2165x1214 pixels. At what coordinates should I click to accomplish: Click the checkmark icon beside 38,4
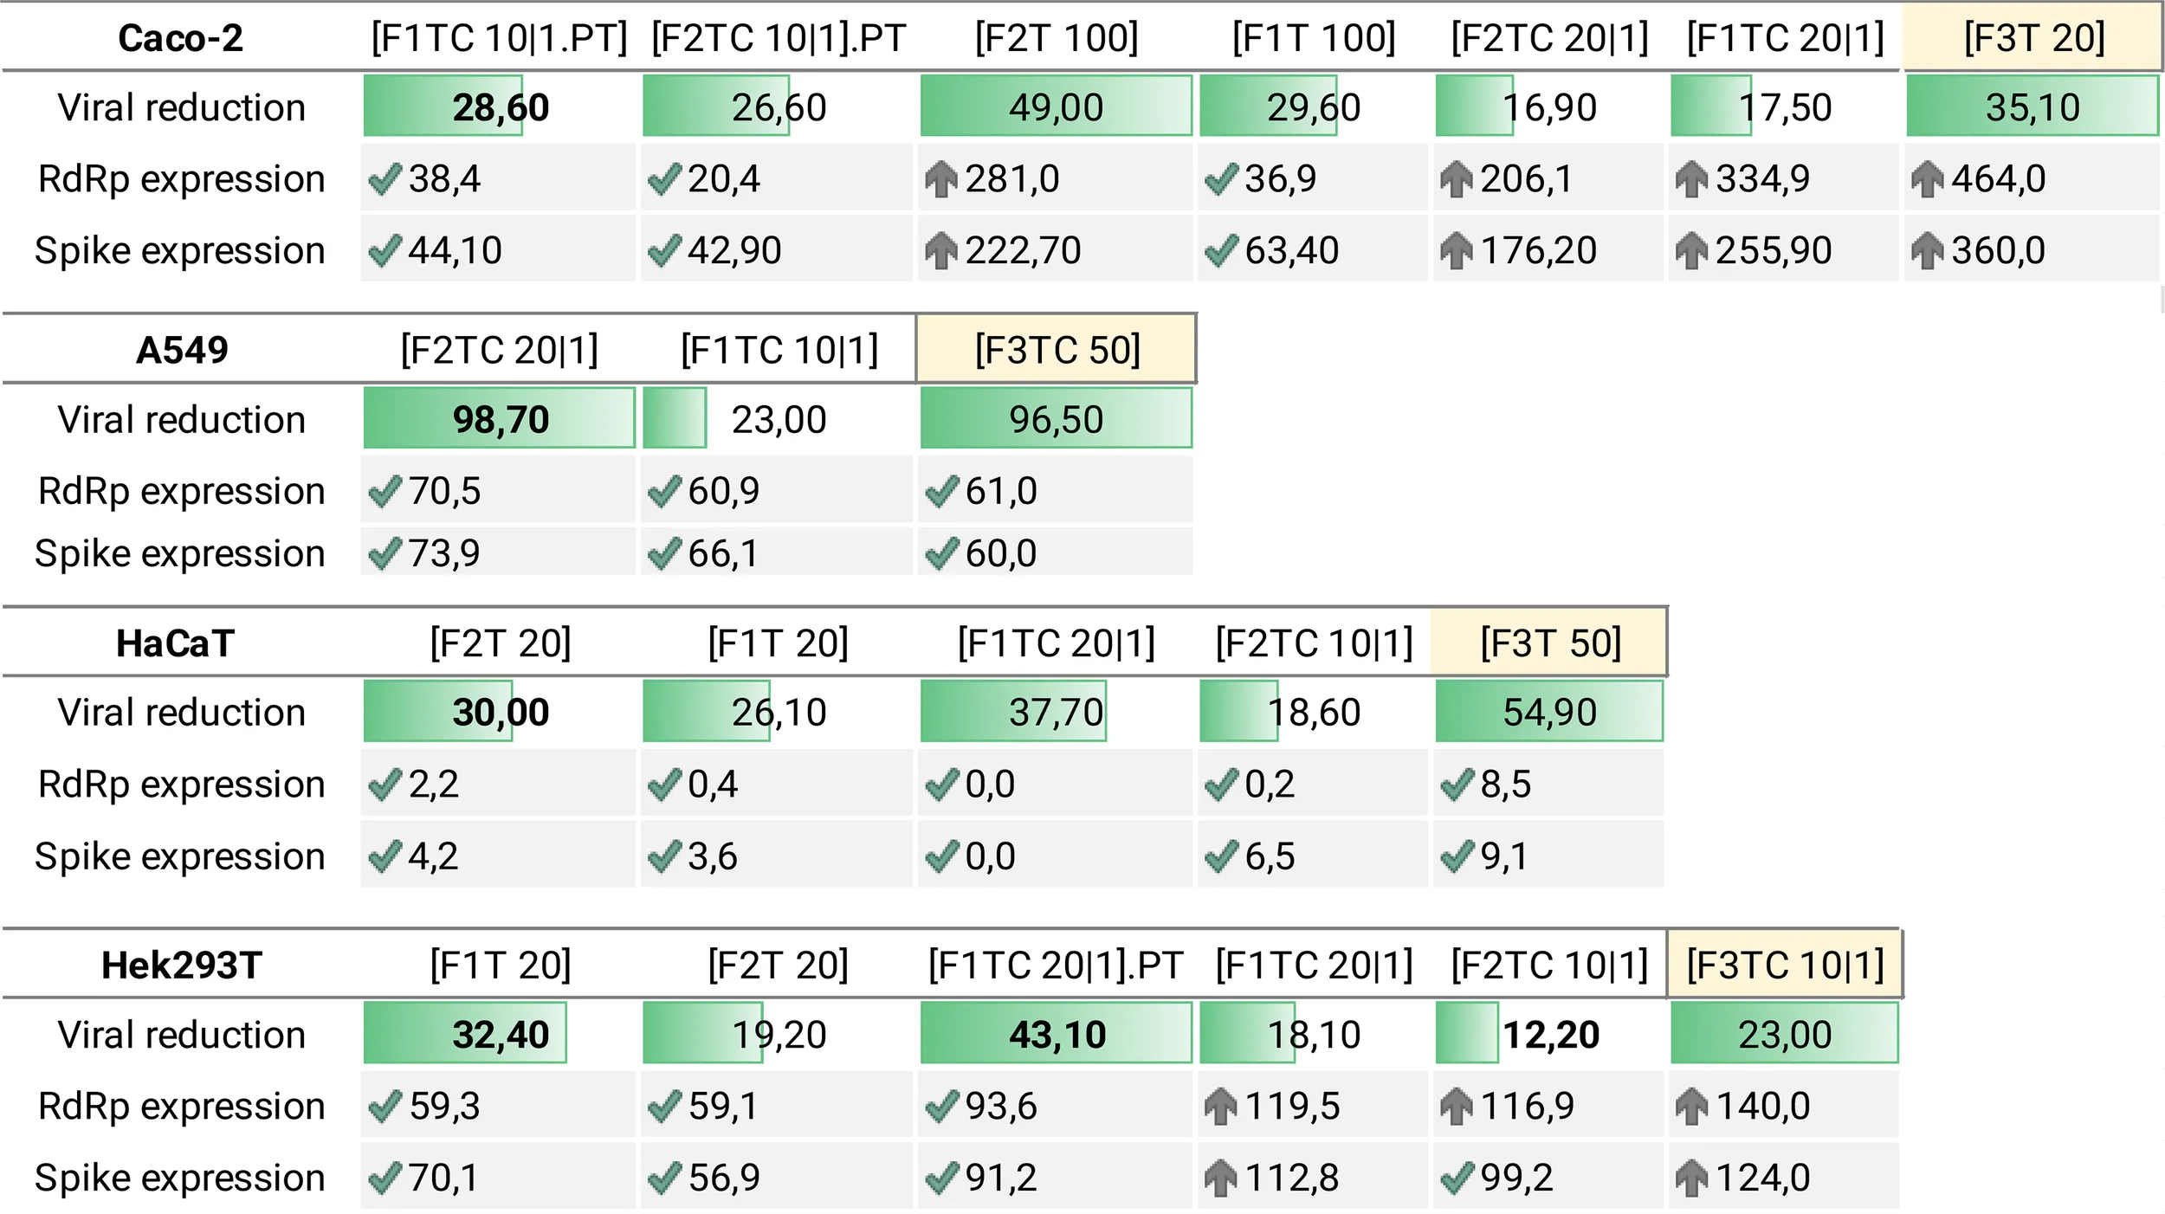tap(385, 179)
